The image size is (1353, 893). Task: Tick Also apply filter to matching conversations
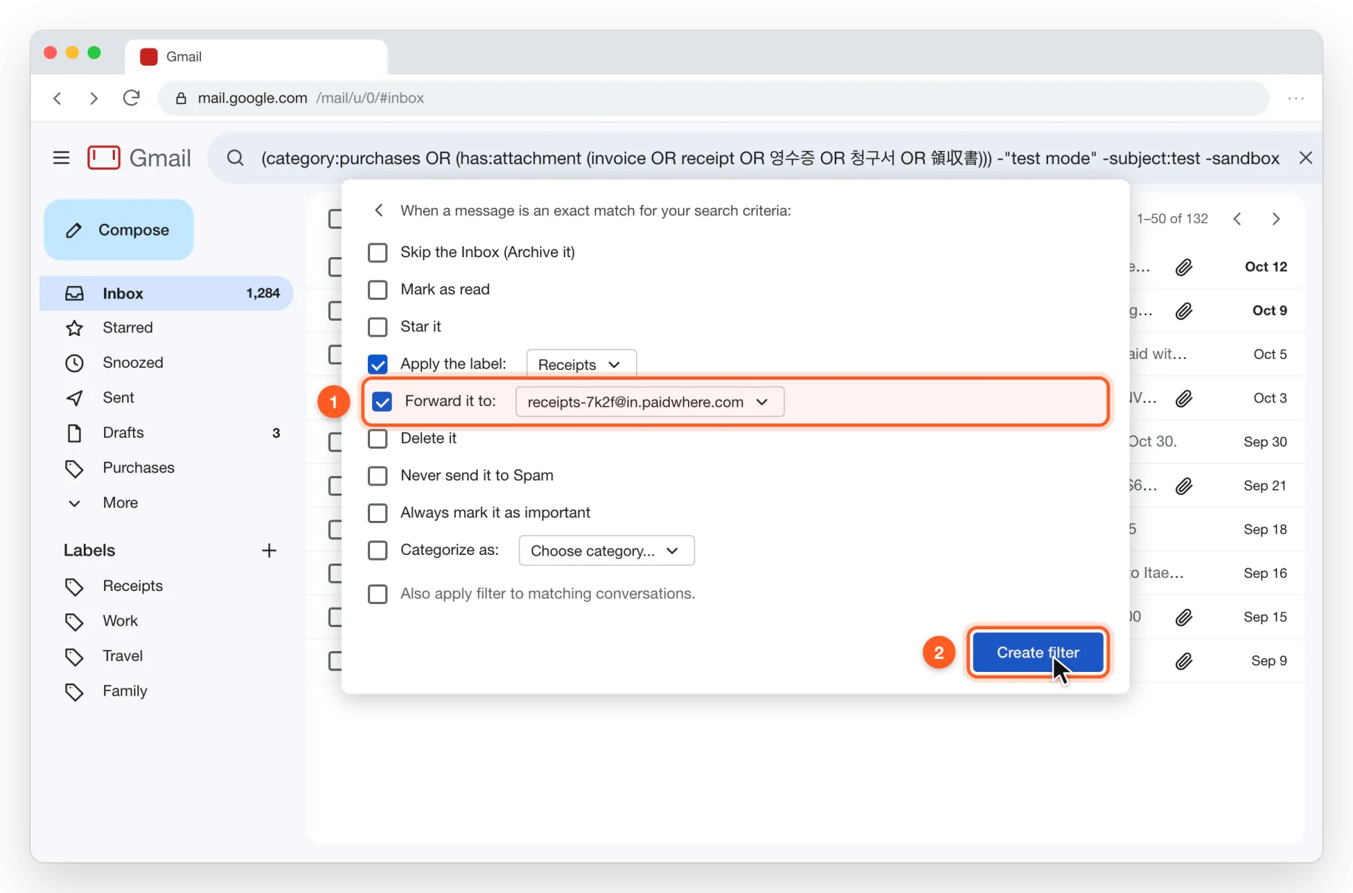377,594
